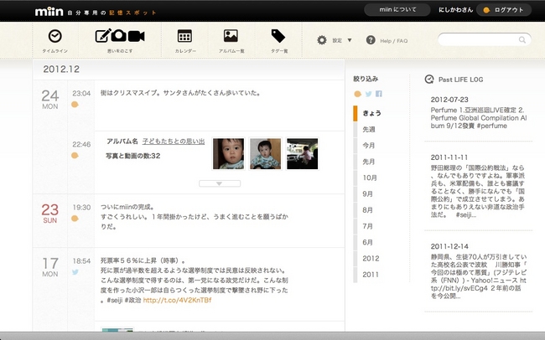545x340 pixels.
Task: Toggle the Twitter filter icon under 絞り込み
Action: click(368, 94)
